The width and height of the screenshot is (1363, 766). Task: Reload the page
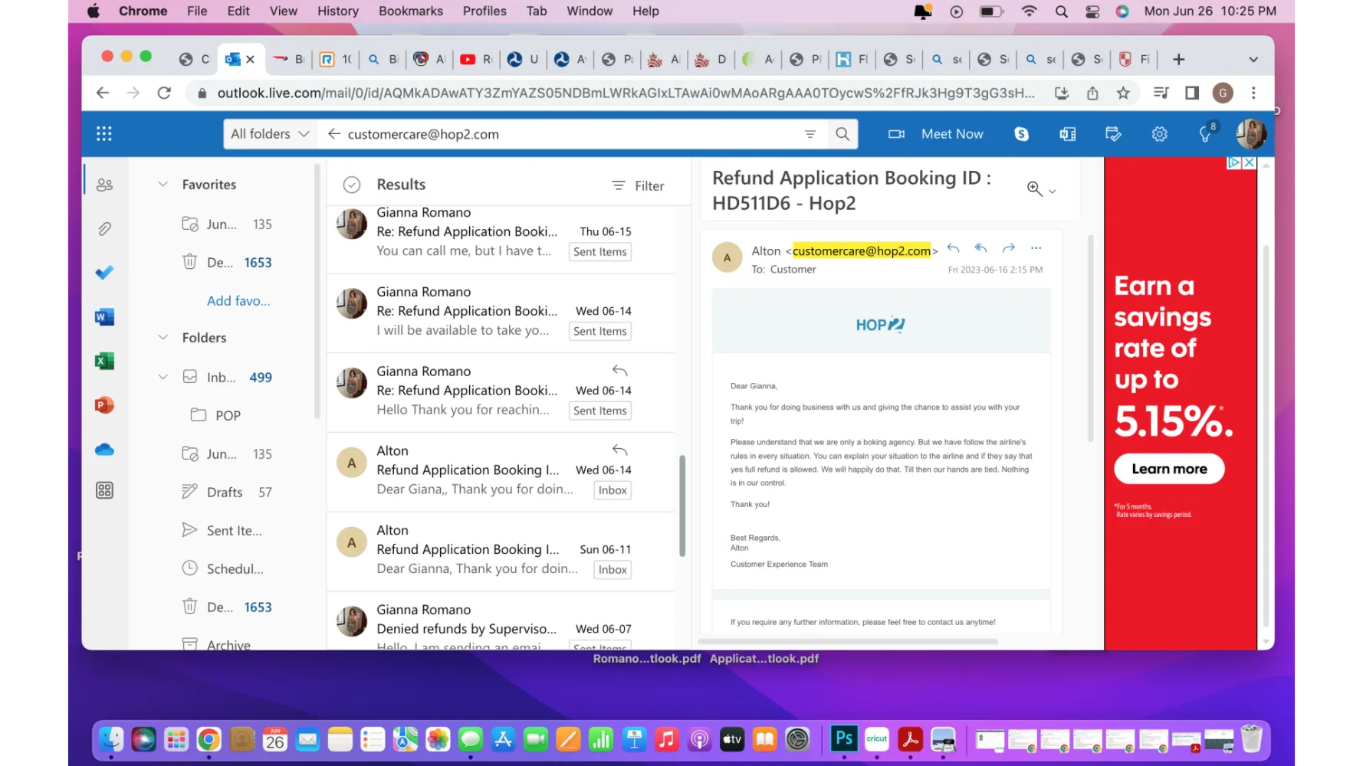pos(163,93)
